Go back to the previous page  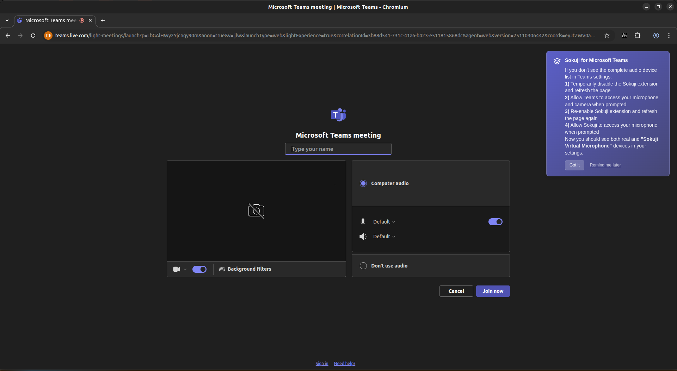pos(8,36)
